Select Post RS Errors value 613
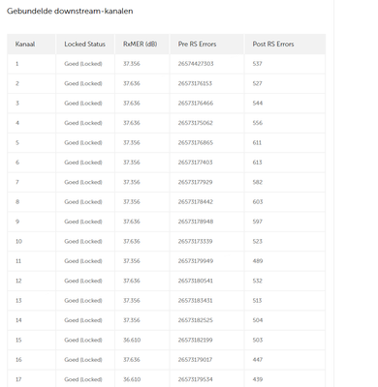 coord(257,163)
